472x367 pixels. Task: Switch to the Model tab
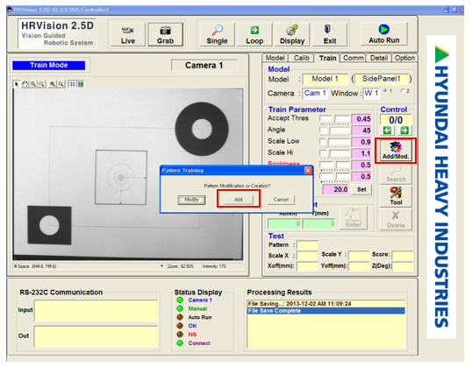[x=275, y=58]
